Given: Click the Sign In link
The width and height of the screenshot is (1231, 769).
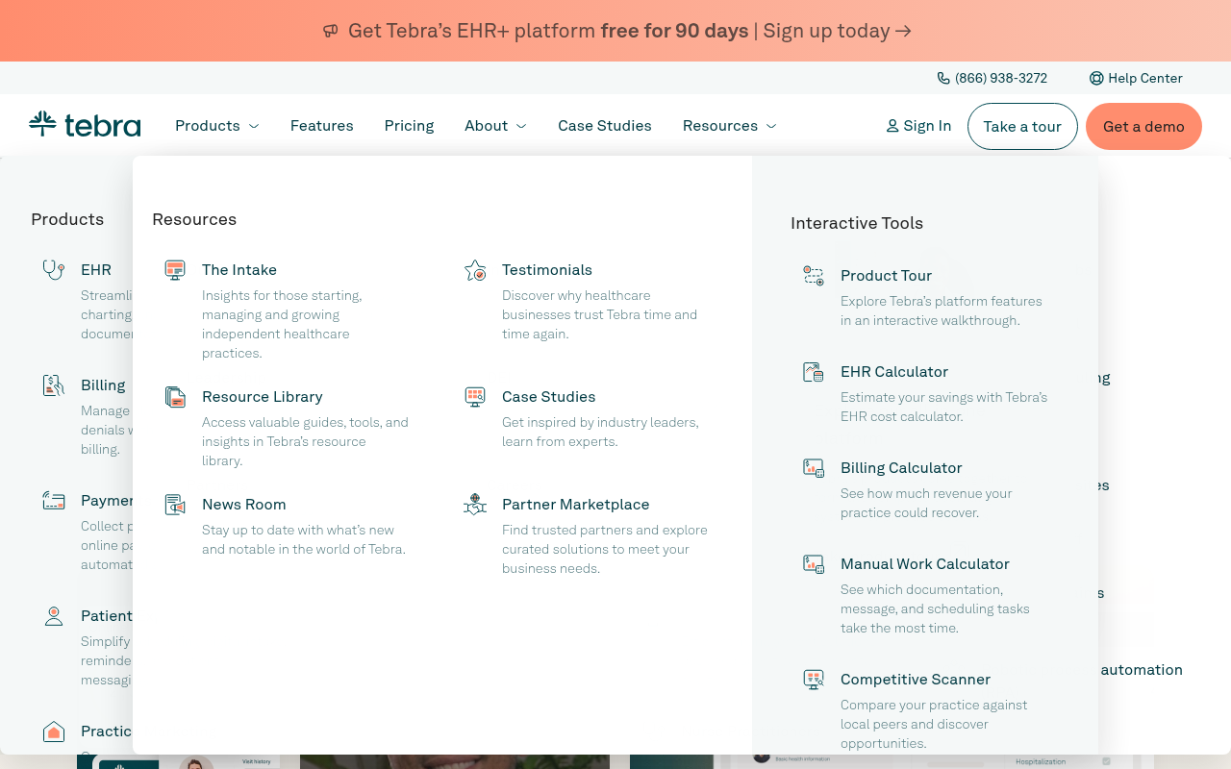Looking at the screenshot, I should [918, 126].
